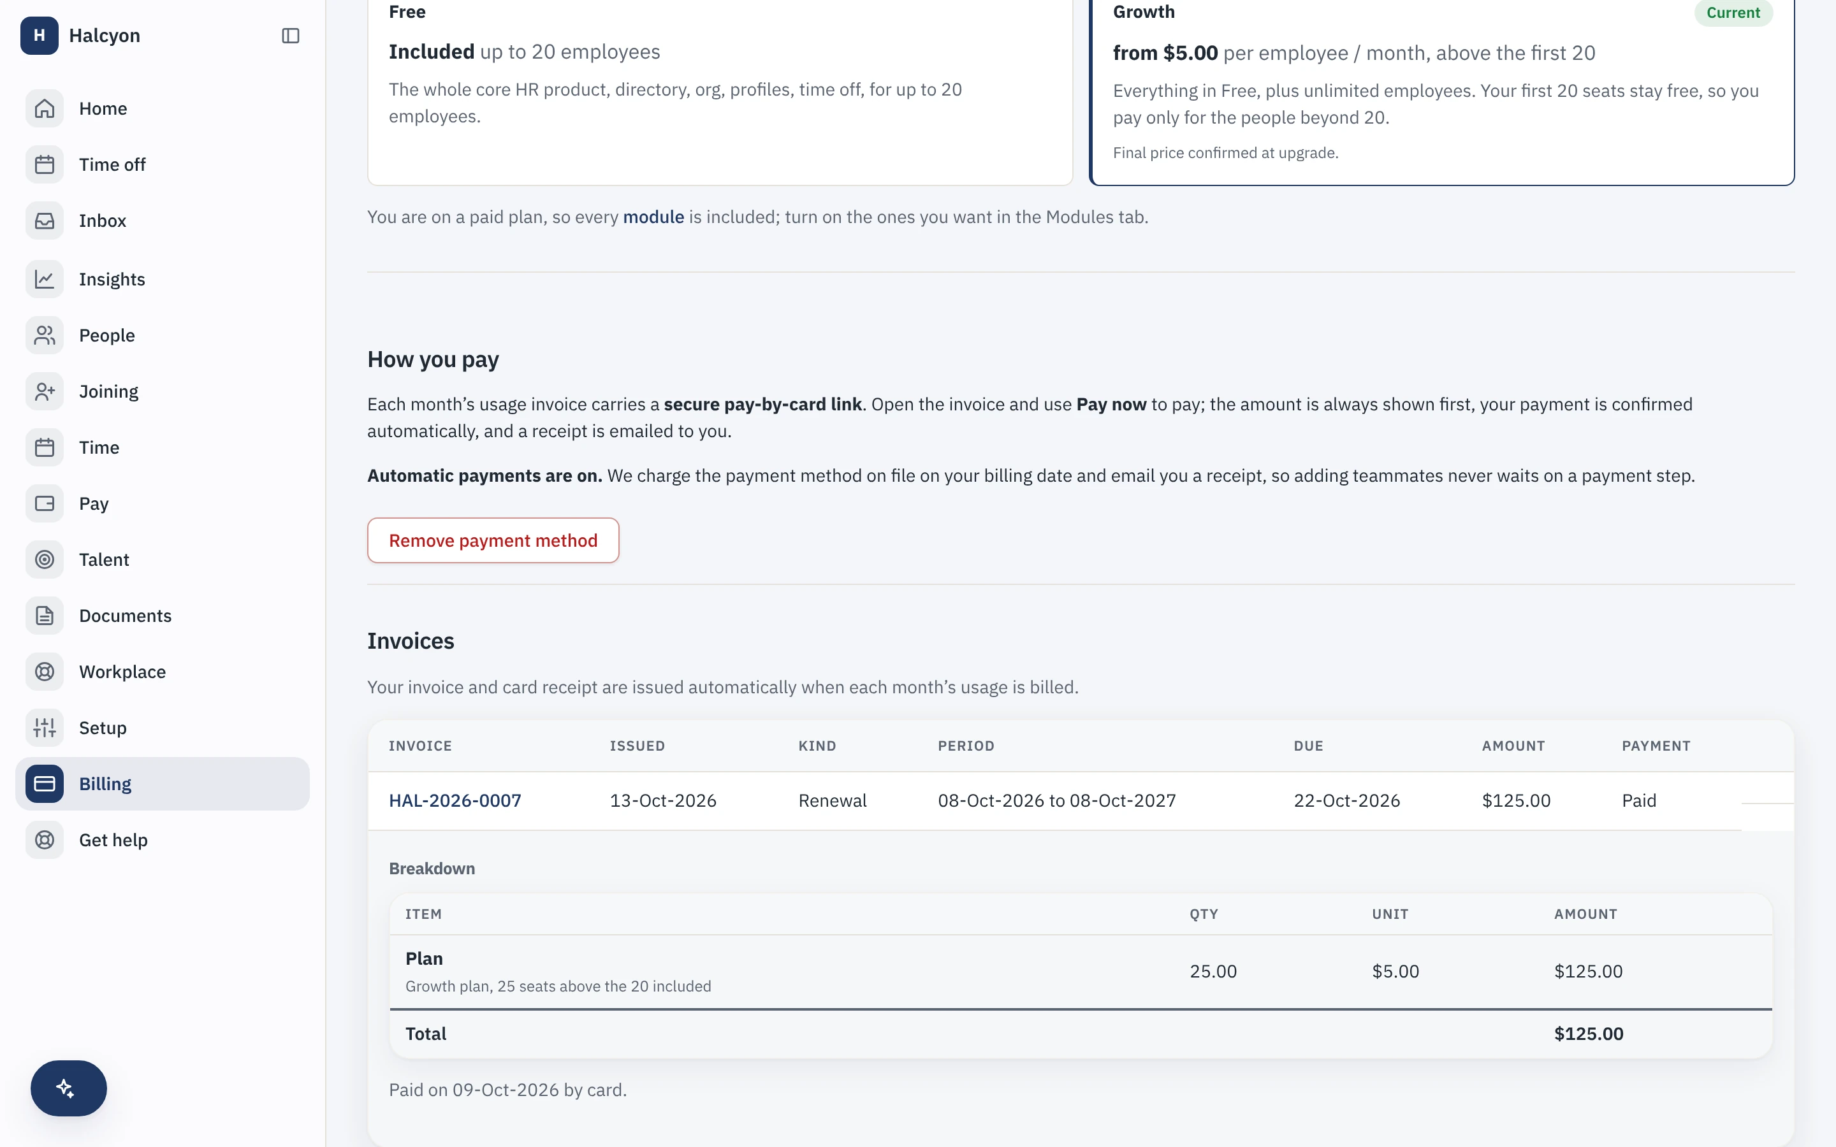Click period 08-Oct-2026 to 08-Oct-2027
Screen dimensions: 1836x1147
click(x=1057, y=800)
